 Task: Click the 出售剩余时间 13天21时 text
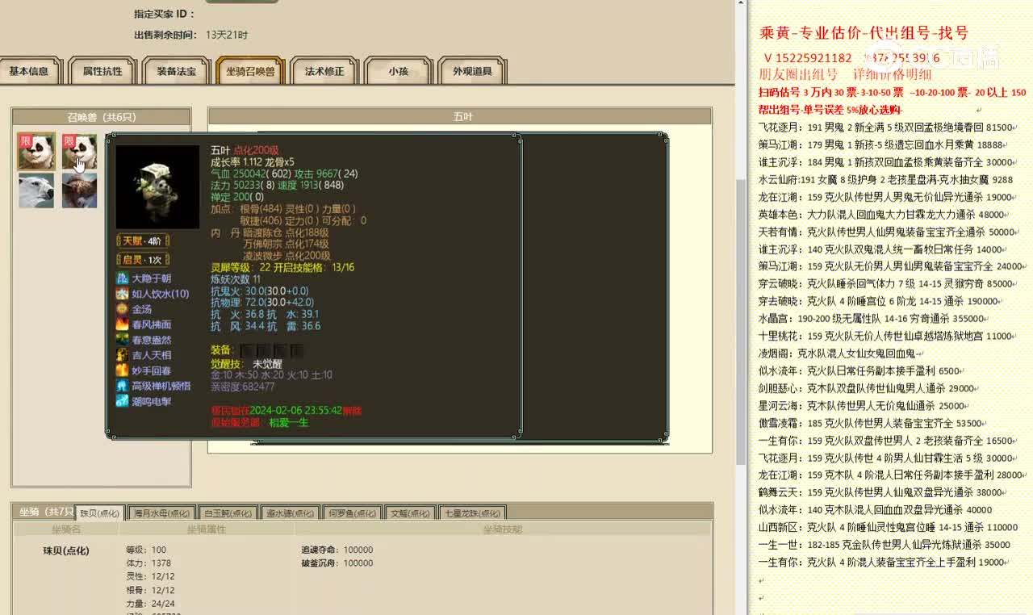(x=191, y=35)
